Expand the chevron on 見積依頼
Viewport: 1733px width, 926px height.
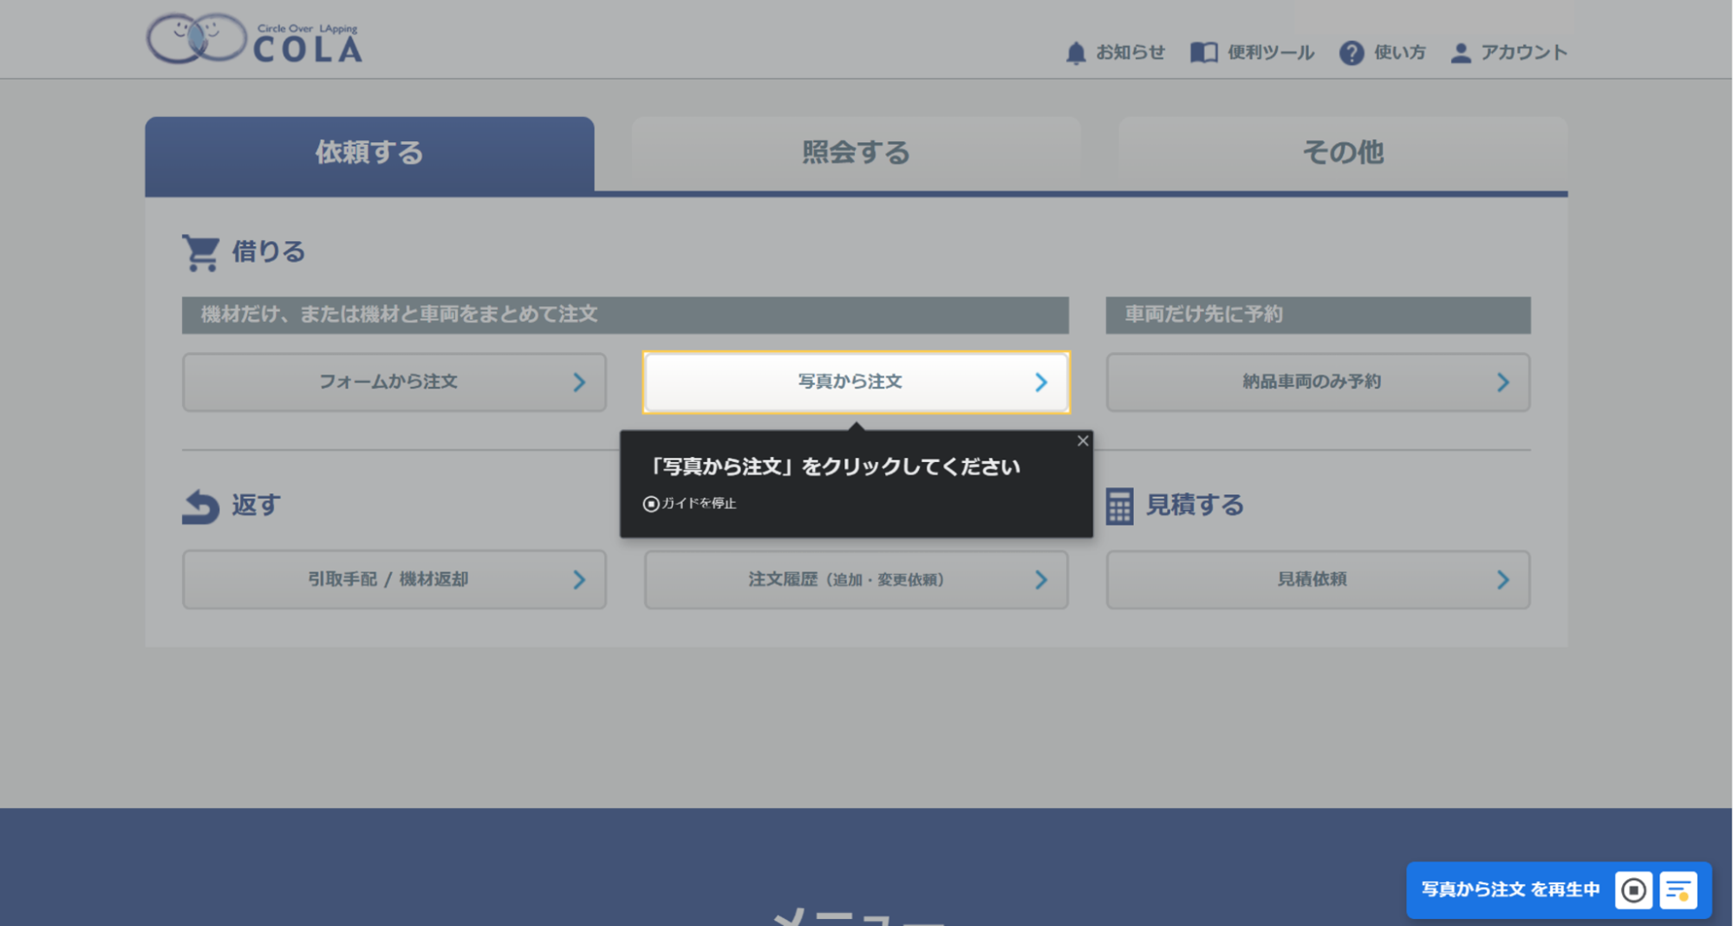[1503, 580]
